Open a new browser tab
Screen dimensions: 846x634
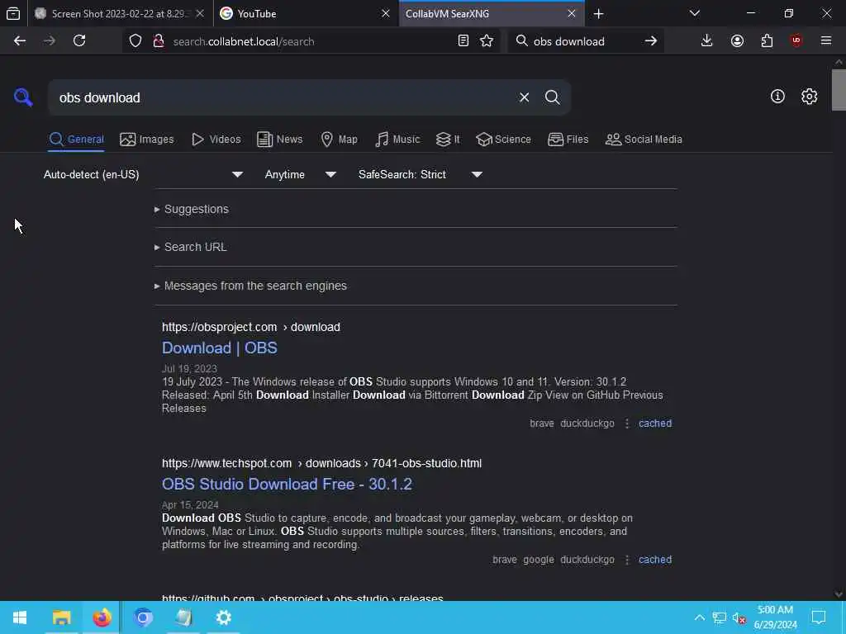pyautogui.click(x=598, y=13)
